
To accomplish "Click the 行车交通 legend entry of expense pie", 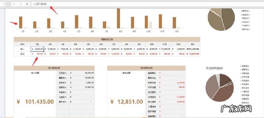I will click(245, 77).
